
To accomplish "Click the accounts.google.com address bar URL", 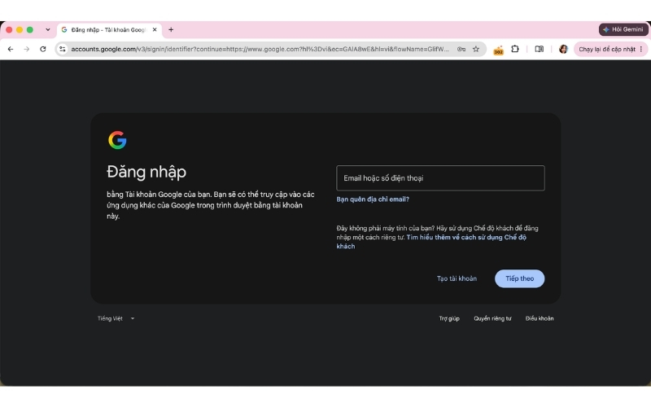I will (260, 49).
